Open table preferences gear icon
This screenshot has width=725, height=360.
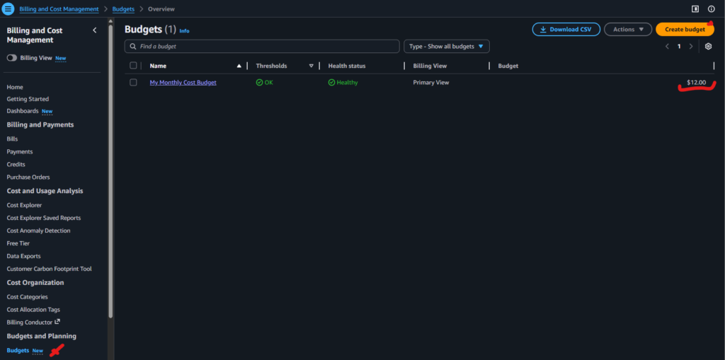(708, 47)
